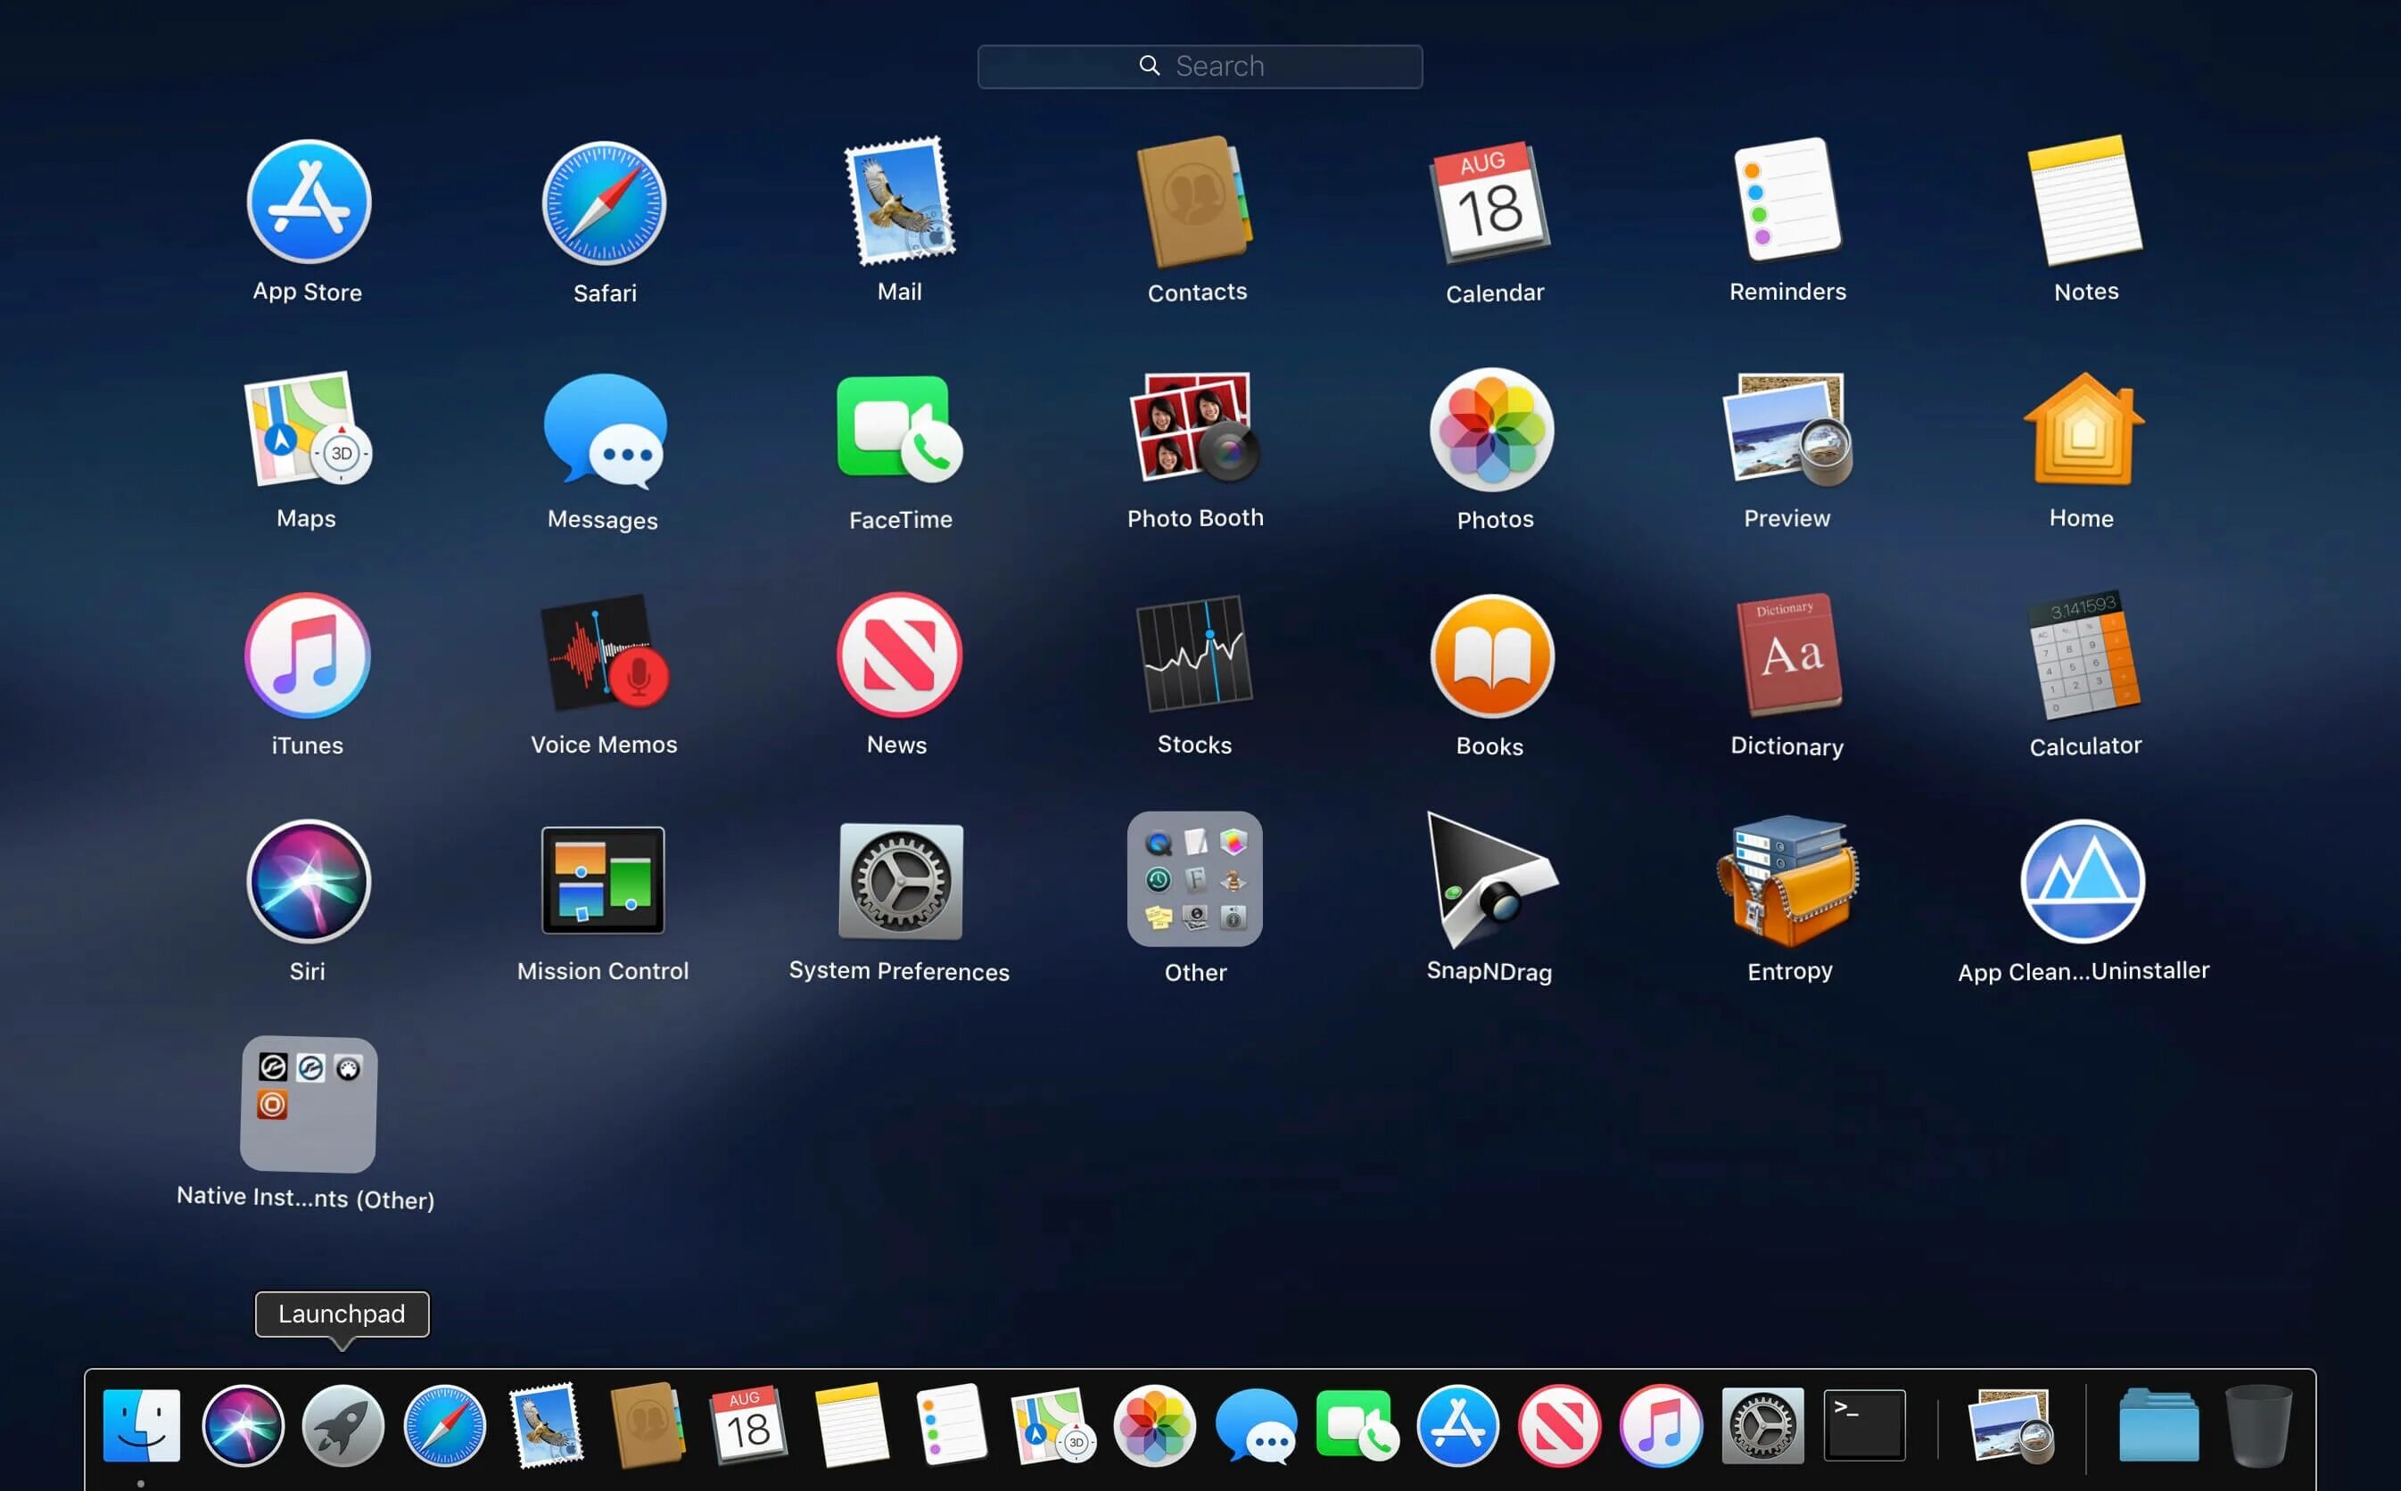Open Safari from the Dock

[x=445, y=1426]
